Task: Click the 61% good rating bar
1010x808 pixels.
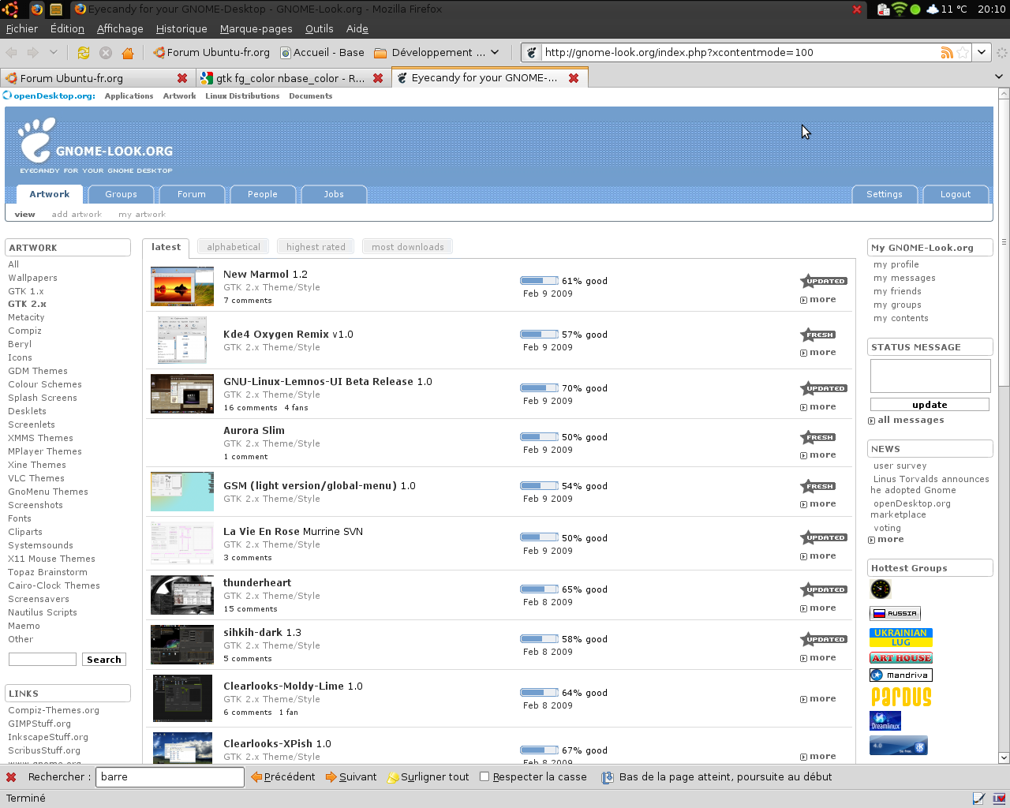Action: (x=539, y=281)
